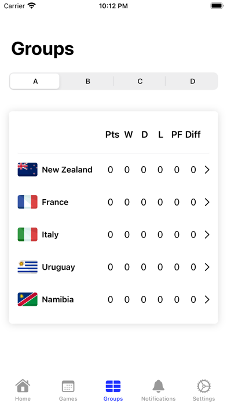Expand Namibia row chevron
This screenshot has width=227, height=403.
click(x=207, y=299)
